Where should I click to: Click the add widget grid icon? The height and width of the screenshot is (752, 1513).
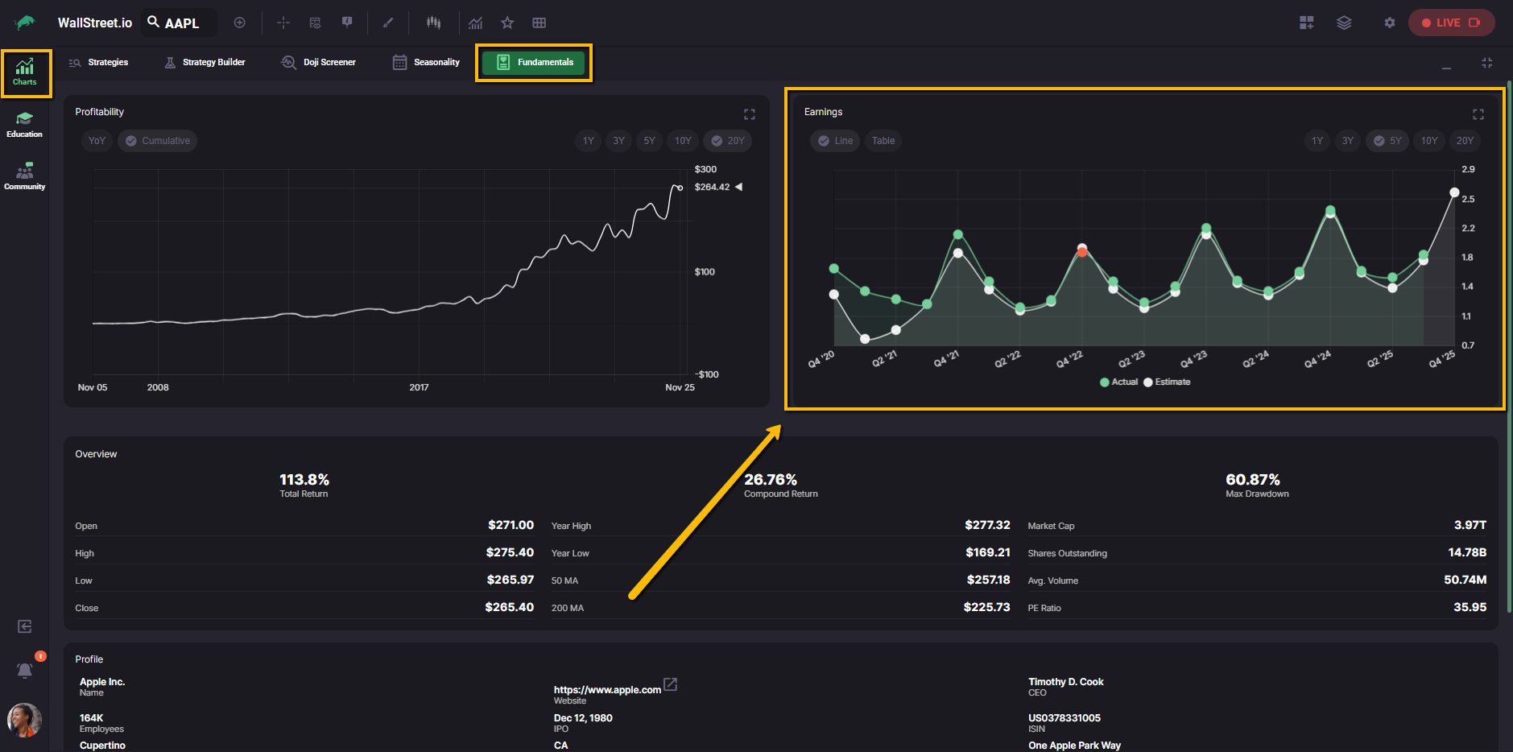pos(1306,23)
